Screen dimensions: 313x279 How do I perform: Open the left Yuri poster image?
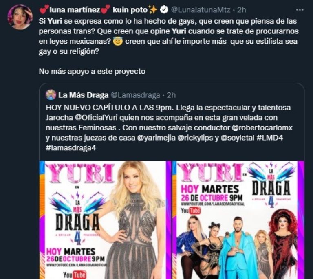(x=103, y=220)
